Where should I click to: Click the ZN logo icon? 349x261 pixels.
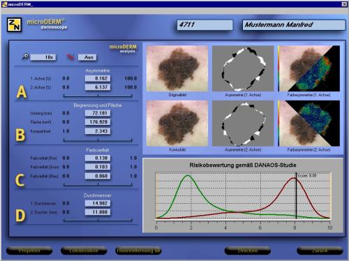click(x=14, y=24)
